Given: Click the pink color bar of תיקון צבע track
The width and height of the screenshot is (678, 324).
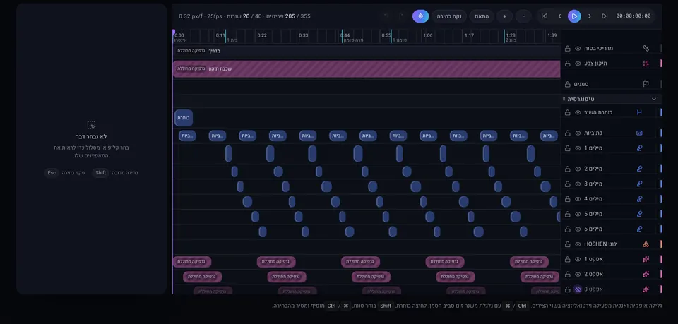Looking at the screenshot, I should [x=661, y=64].
